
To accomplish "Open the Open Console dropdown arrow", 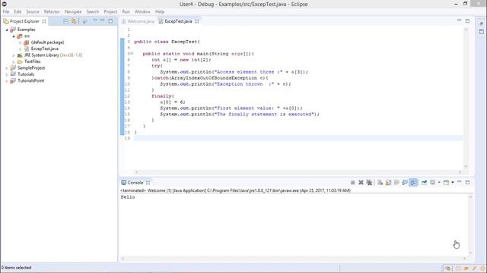I will tap(453, 183).
